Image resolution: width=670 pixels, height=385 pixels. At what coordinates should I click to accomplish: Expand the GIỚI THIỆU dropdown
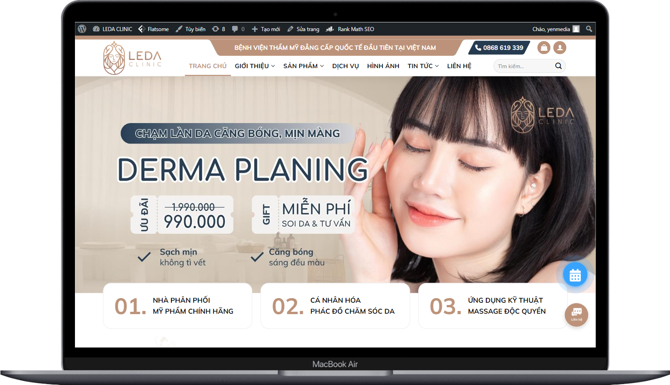[x=255, y=66]
